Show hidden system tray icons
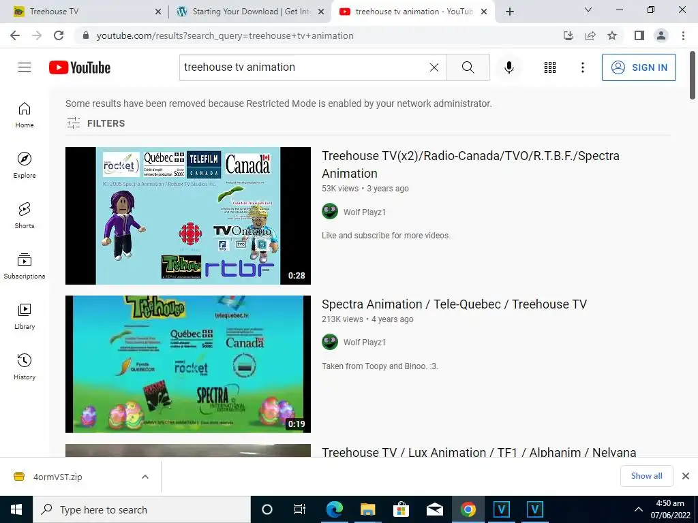 [x=638, y=509]
